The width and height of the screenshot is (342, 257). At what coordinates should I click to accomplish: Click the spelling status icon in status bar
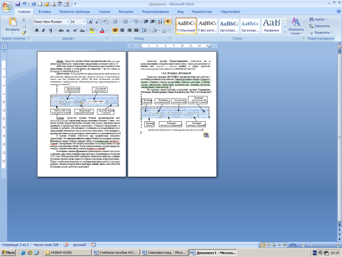(x=66, y=245)
